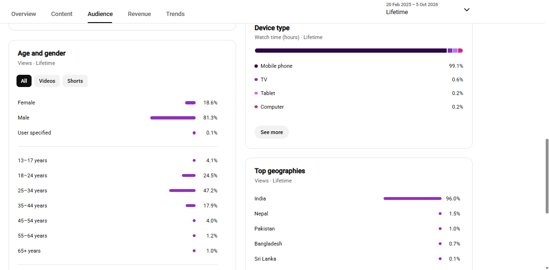Screen dimensions: 549x270
Task: Click the vertical page scrollbar thumb
Action: pos(547,176)
